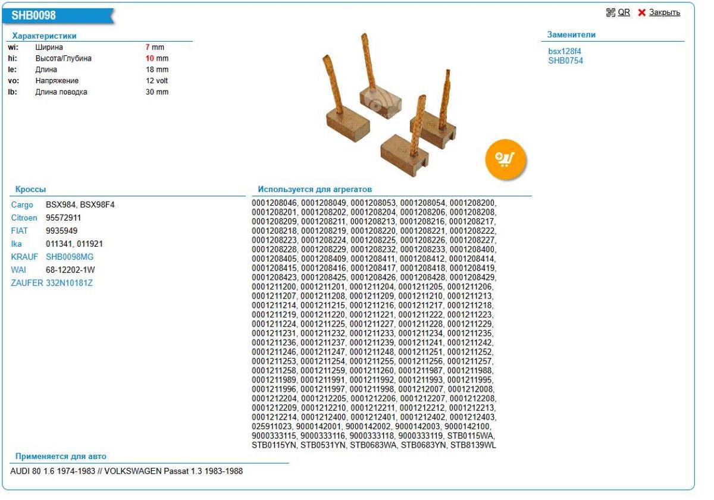
Task: Open the QR text link
Action: (624, 12)
